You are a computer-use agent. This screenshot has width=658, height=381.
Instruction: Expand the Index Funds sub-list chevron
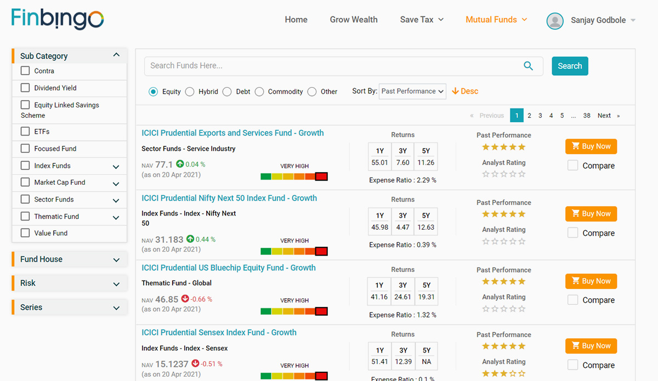tap(116, 167)
